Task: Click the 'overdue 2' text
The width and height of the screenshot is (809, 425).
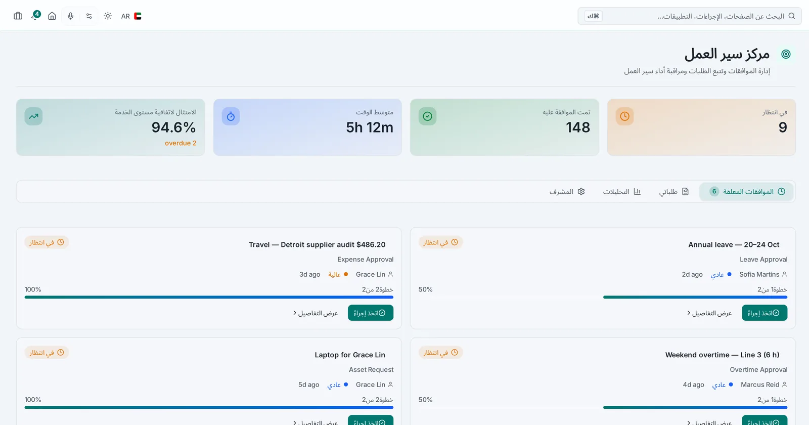Action: (x=181, y=143)
